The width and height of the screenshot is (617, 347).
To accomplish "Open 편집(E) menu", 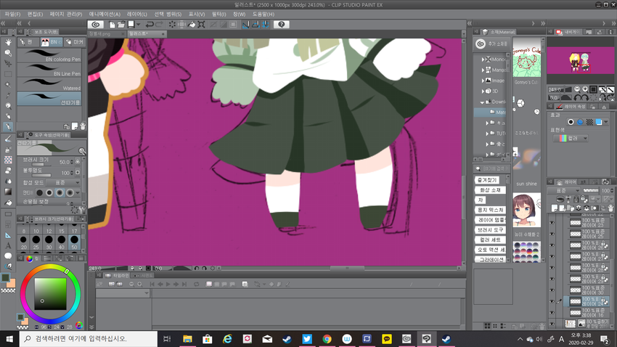I will [35, 15].
